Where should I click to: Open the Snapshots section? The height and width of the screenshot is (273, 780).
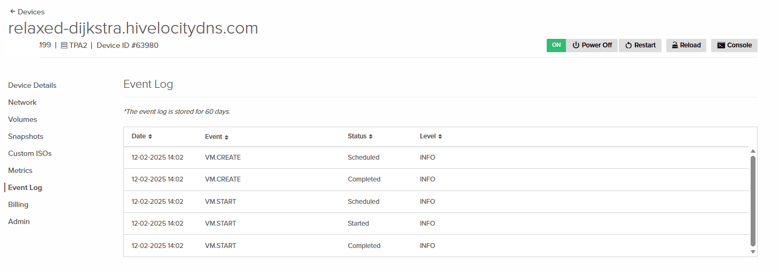(26, 136)
